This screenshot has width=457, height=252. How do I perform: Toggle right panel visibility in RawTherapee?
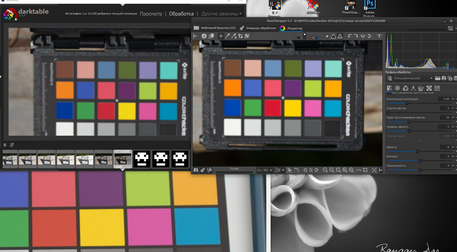point(381,170)
